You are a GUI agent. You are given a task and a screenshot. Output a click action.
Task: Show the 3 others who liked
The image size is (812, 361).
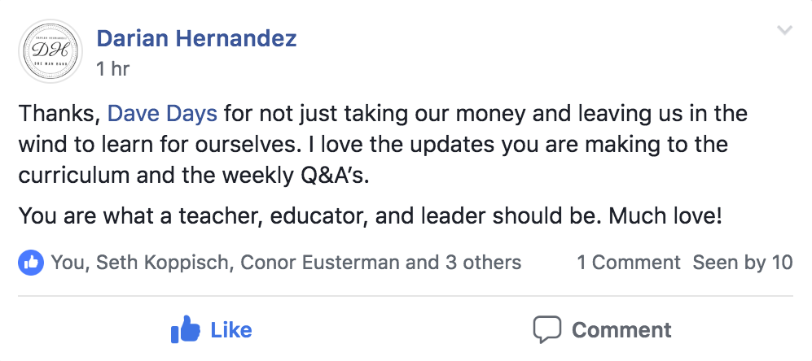pos(483,263)
